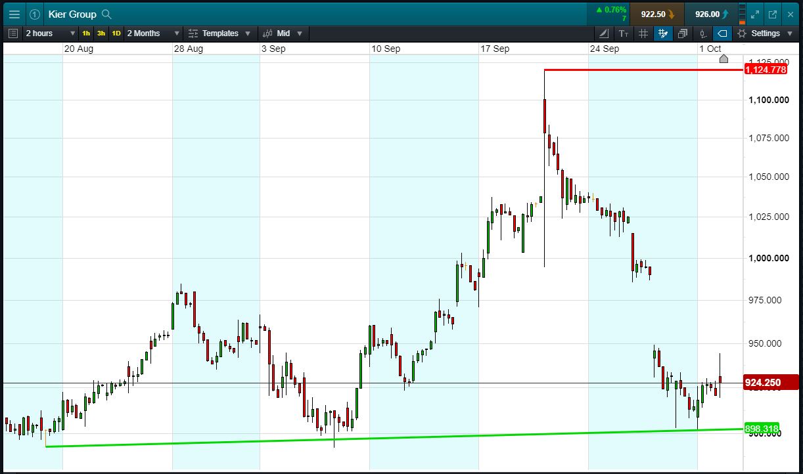Search for another instrument via magnifier icon
Screen dimensions: 803x474
click(106, 14)
